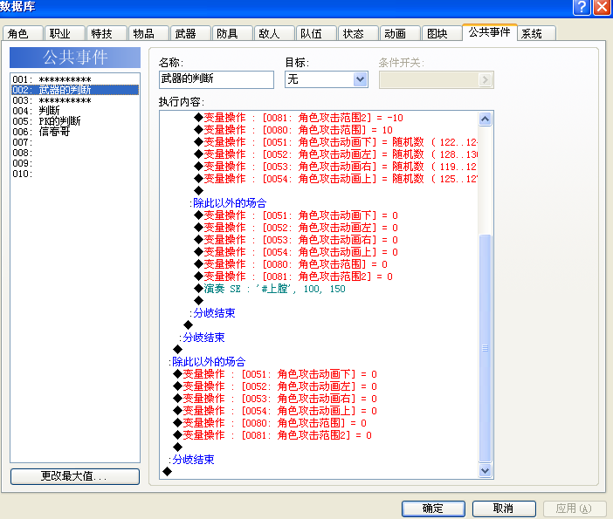The width and height of the screenshot is (613, 519).
Task: Select the 演奏 SE '#上膛' line
Action: pyautogui.click(x=270, y=289)
